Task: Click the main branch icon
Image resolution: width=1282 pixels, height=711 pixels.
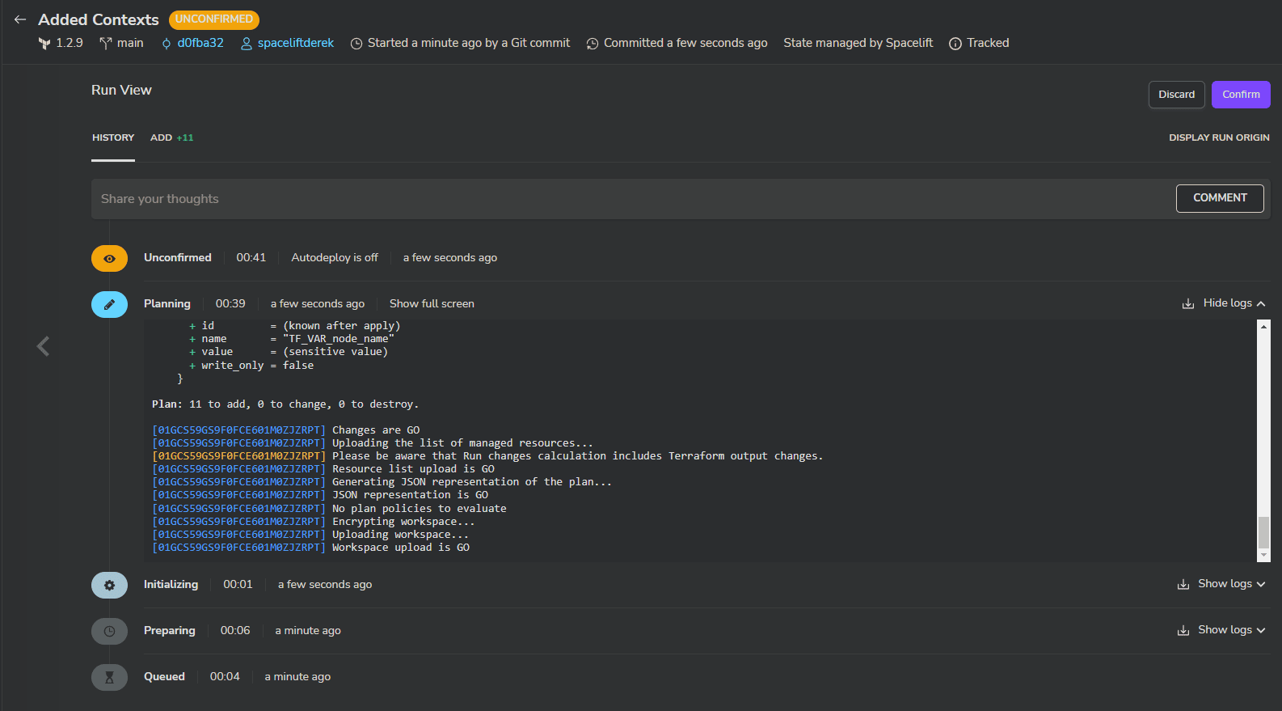Action: 105,44
